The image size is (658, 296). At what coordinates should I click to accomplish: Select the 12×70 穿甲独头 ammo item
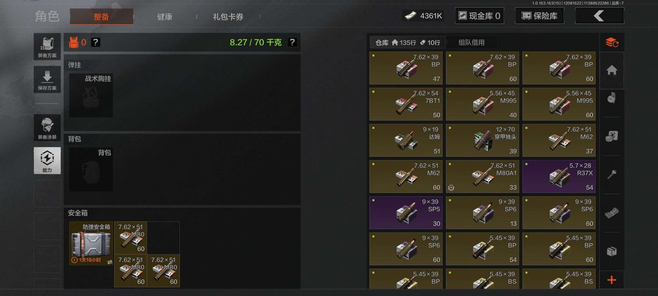tap(482, 141)
